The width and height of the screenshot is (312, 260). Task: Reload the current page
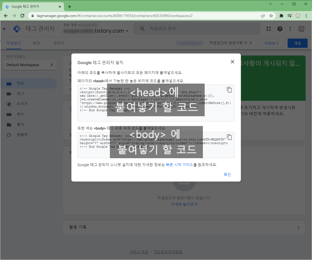pyautogui.click(x=22, y=16)
